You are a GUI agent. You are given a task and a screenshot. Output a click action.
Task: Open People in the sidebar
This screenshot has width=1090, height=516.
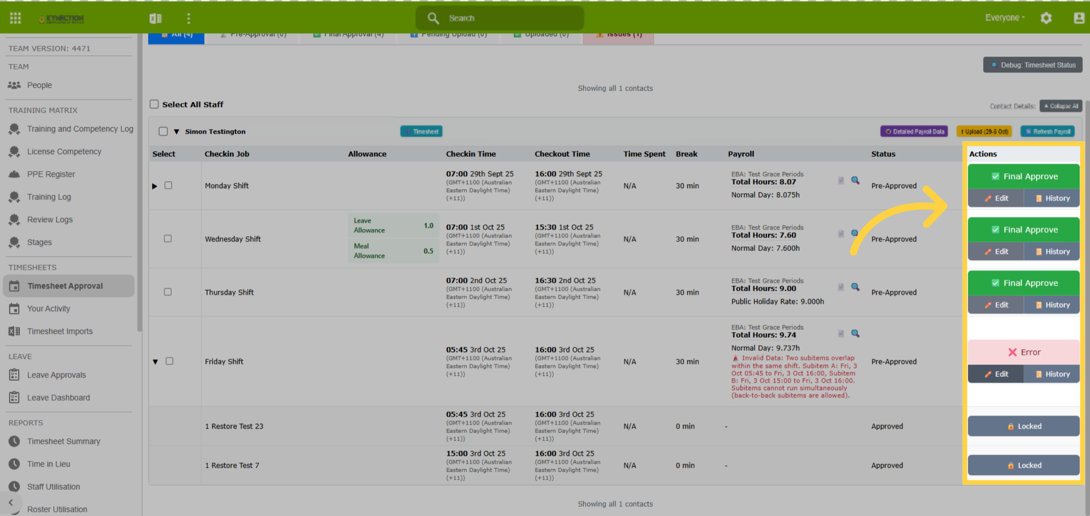point(40,85)
